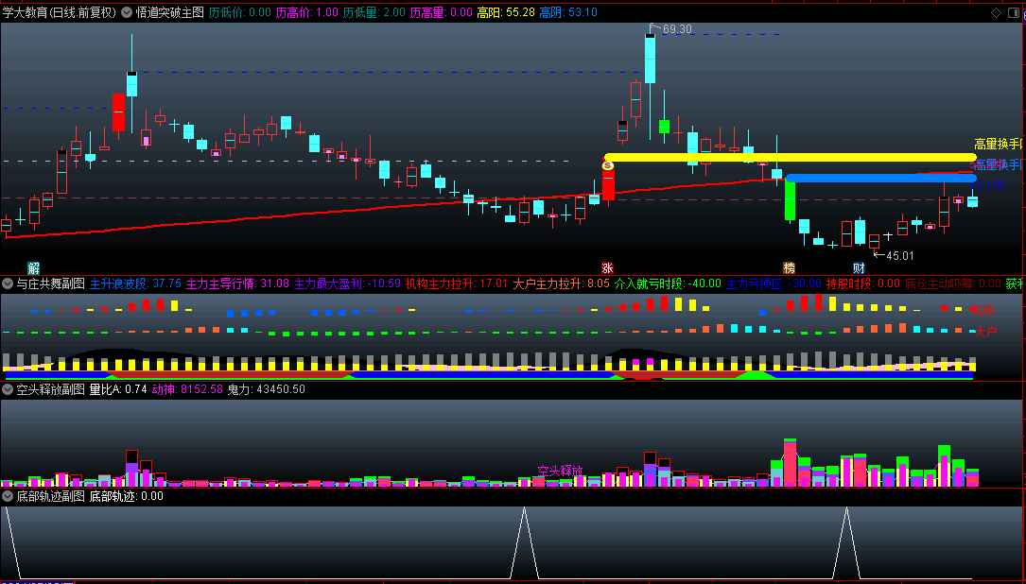Click the 量比A: 0.74 value
This screenshot has width=1026, height=584.
pos(118,389)
